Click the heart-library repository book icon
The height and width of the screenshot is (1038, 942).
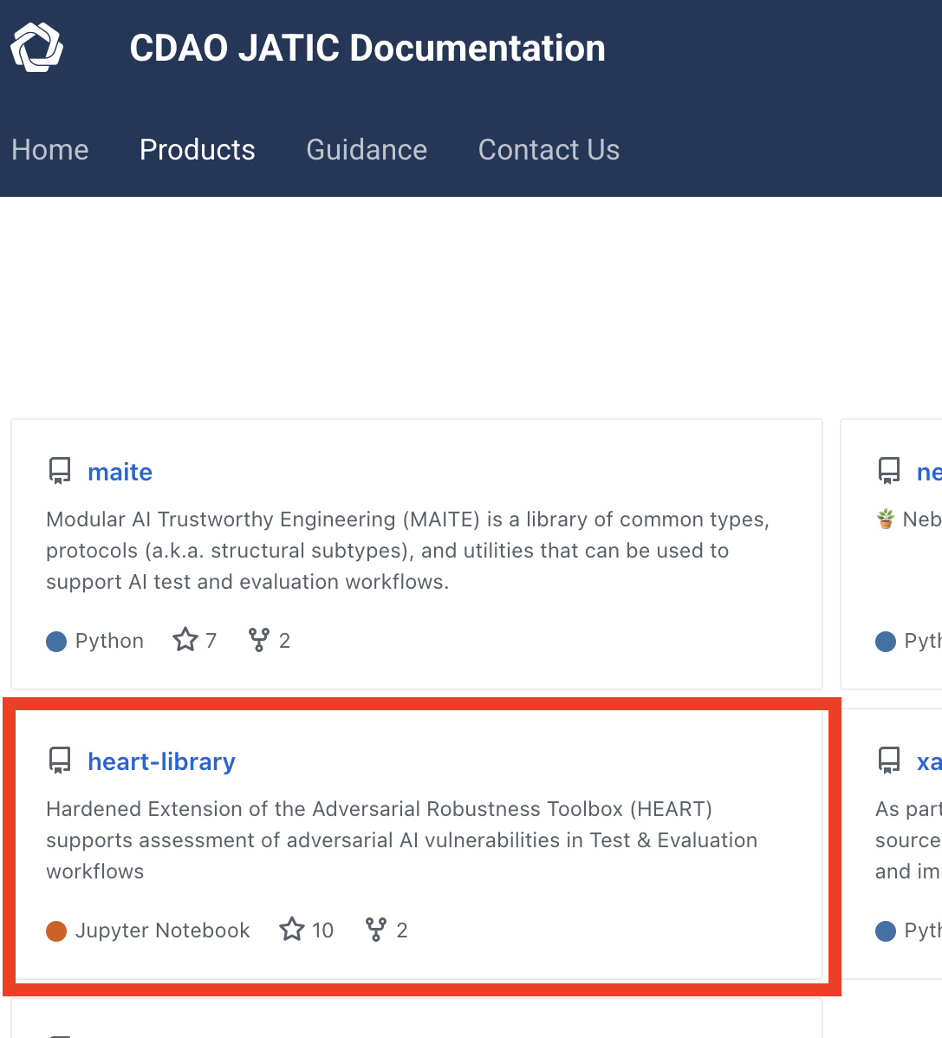pos(60,761)
